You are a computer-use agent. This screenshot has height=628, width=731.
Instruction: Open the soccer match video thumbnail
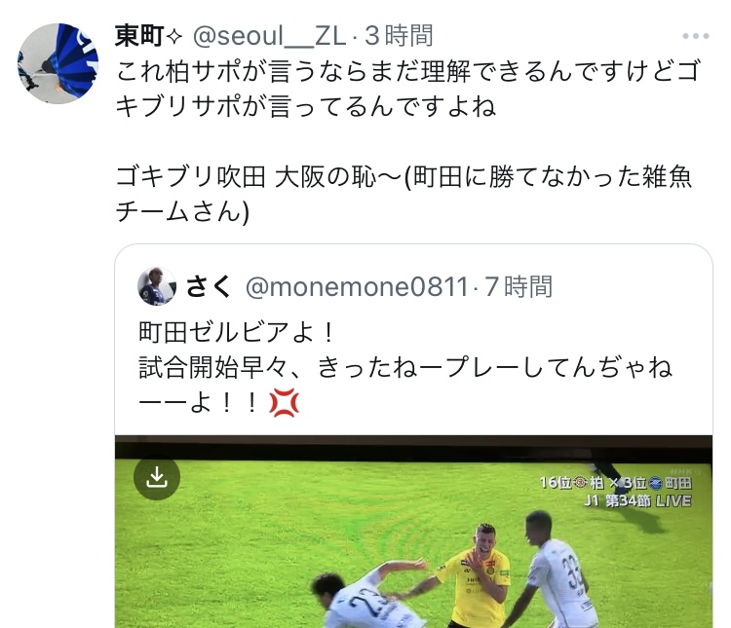413,532
